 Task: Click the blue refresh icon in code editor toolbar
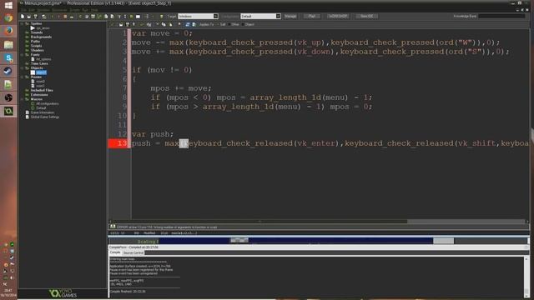[187, 24]
